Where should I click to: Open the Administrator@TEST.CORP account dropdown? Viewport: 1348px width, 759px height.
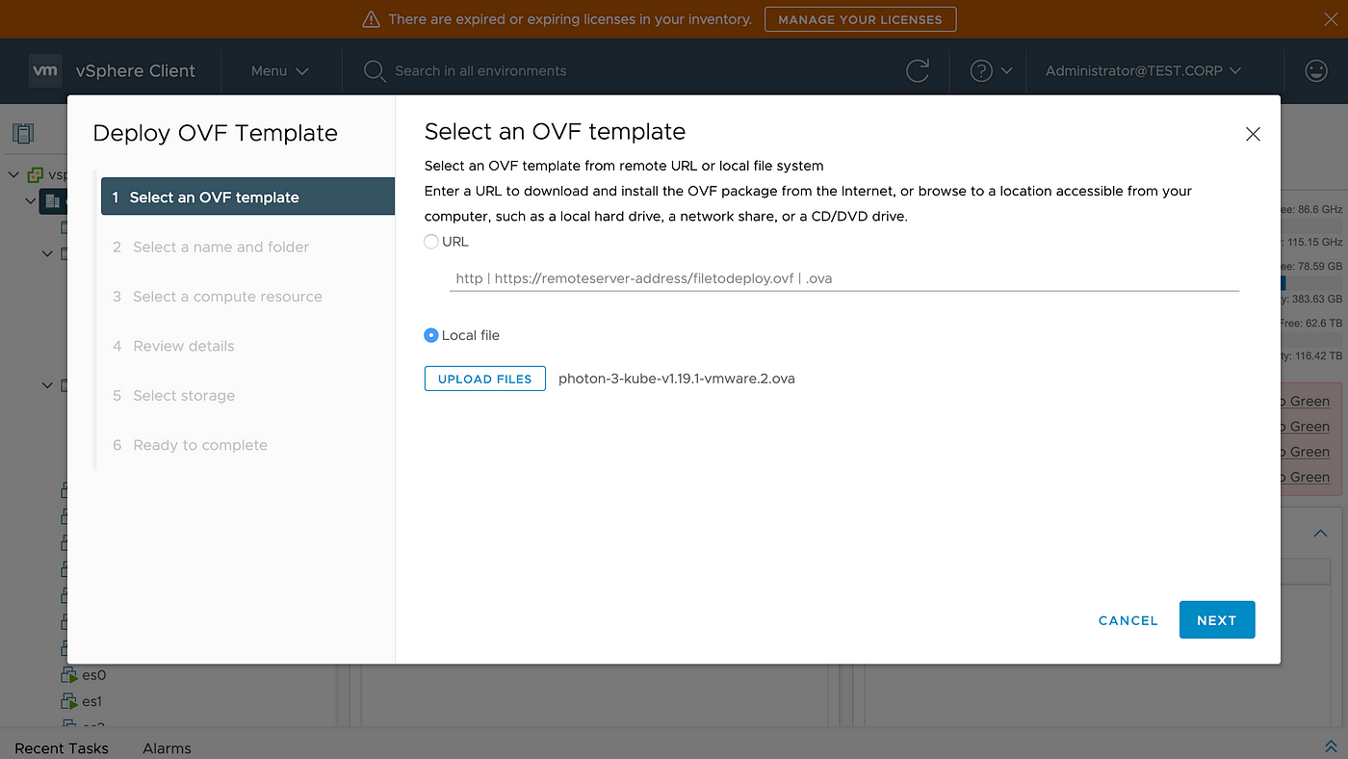pyautogui.click(x=1143, y=71)
